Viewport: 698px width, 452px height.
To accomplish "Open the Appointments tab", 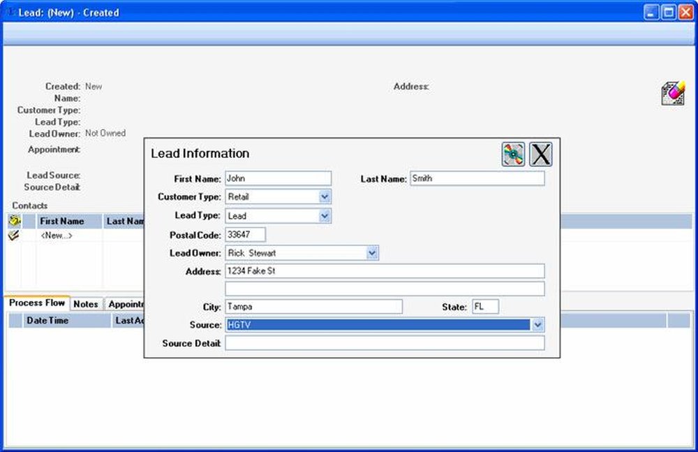I will point(126,304).
